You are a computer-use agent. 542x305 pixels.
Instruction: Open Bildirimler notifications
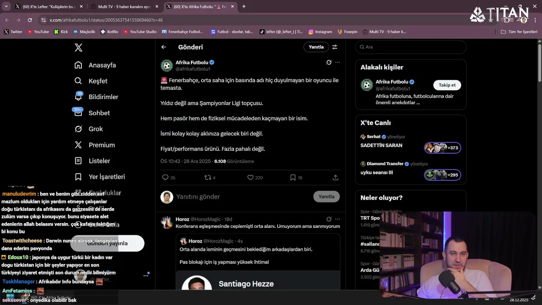[96, 97]
